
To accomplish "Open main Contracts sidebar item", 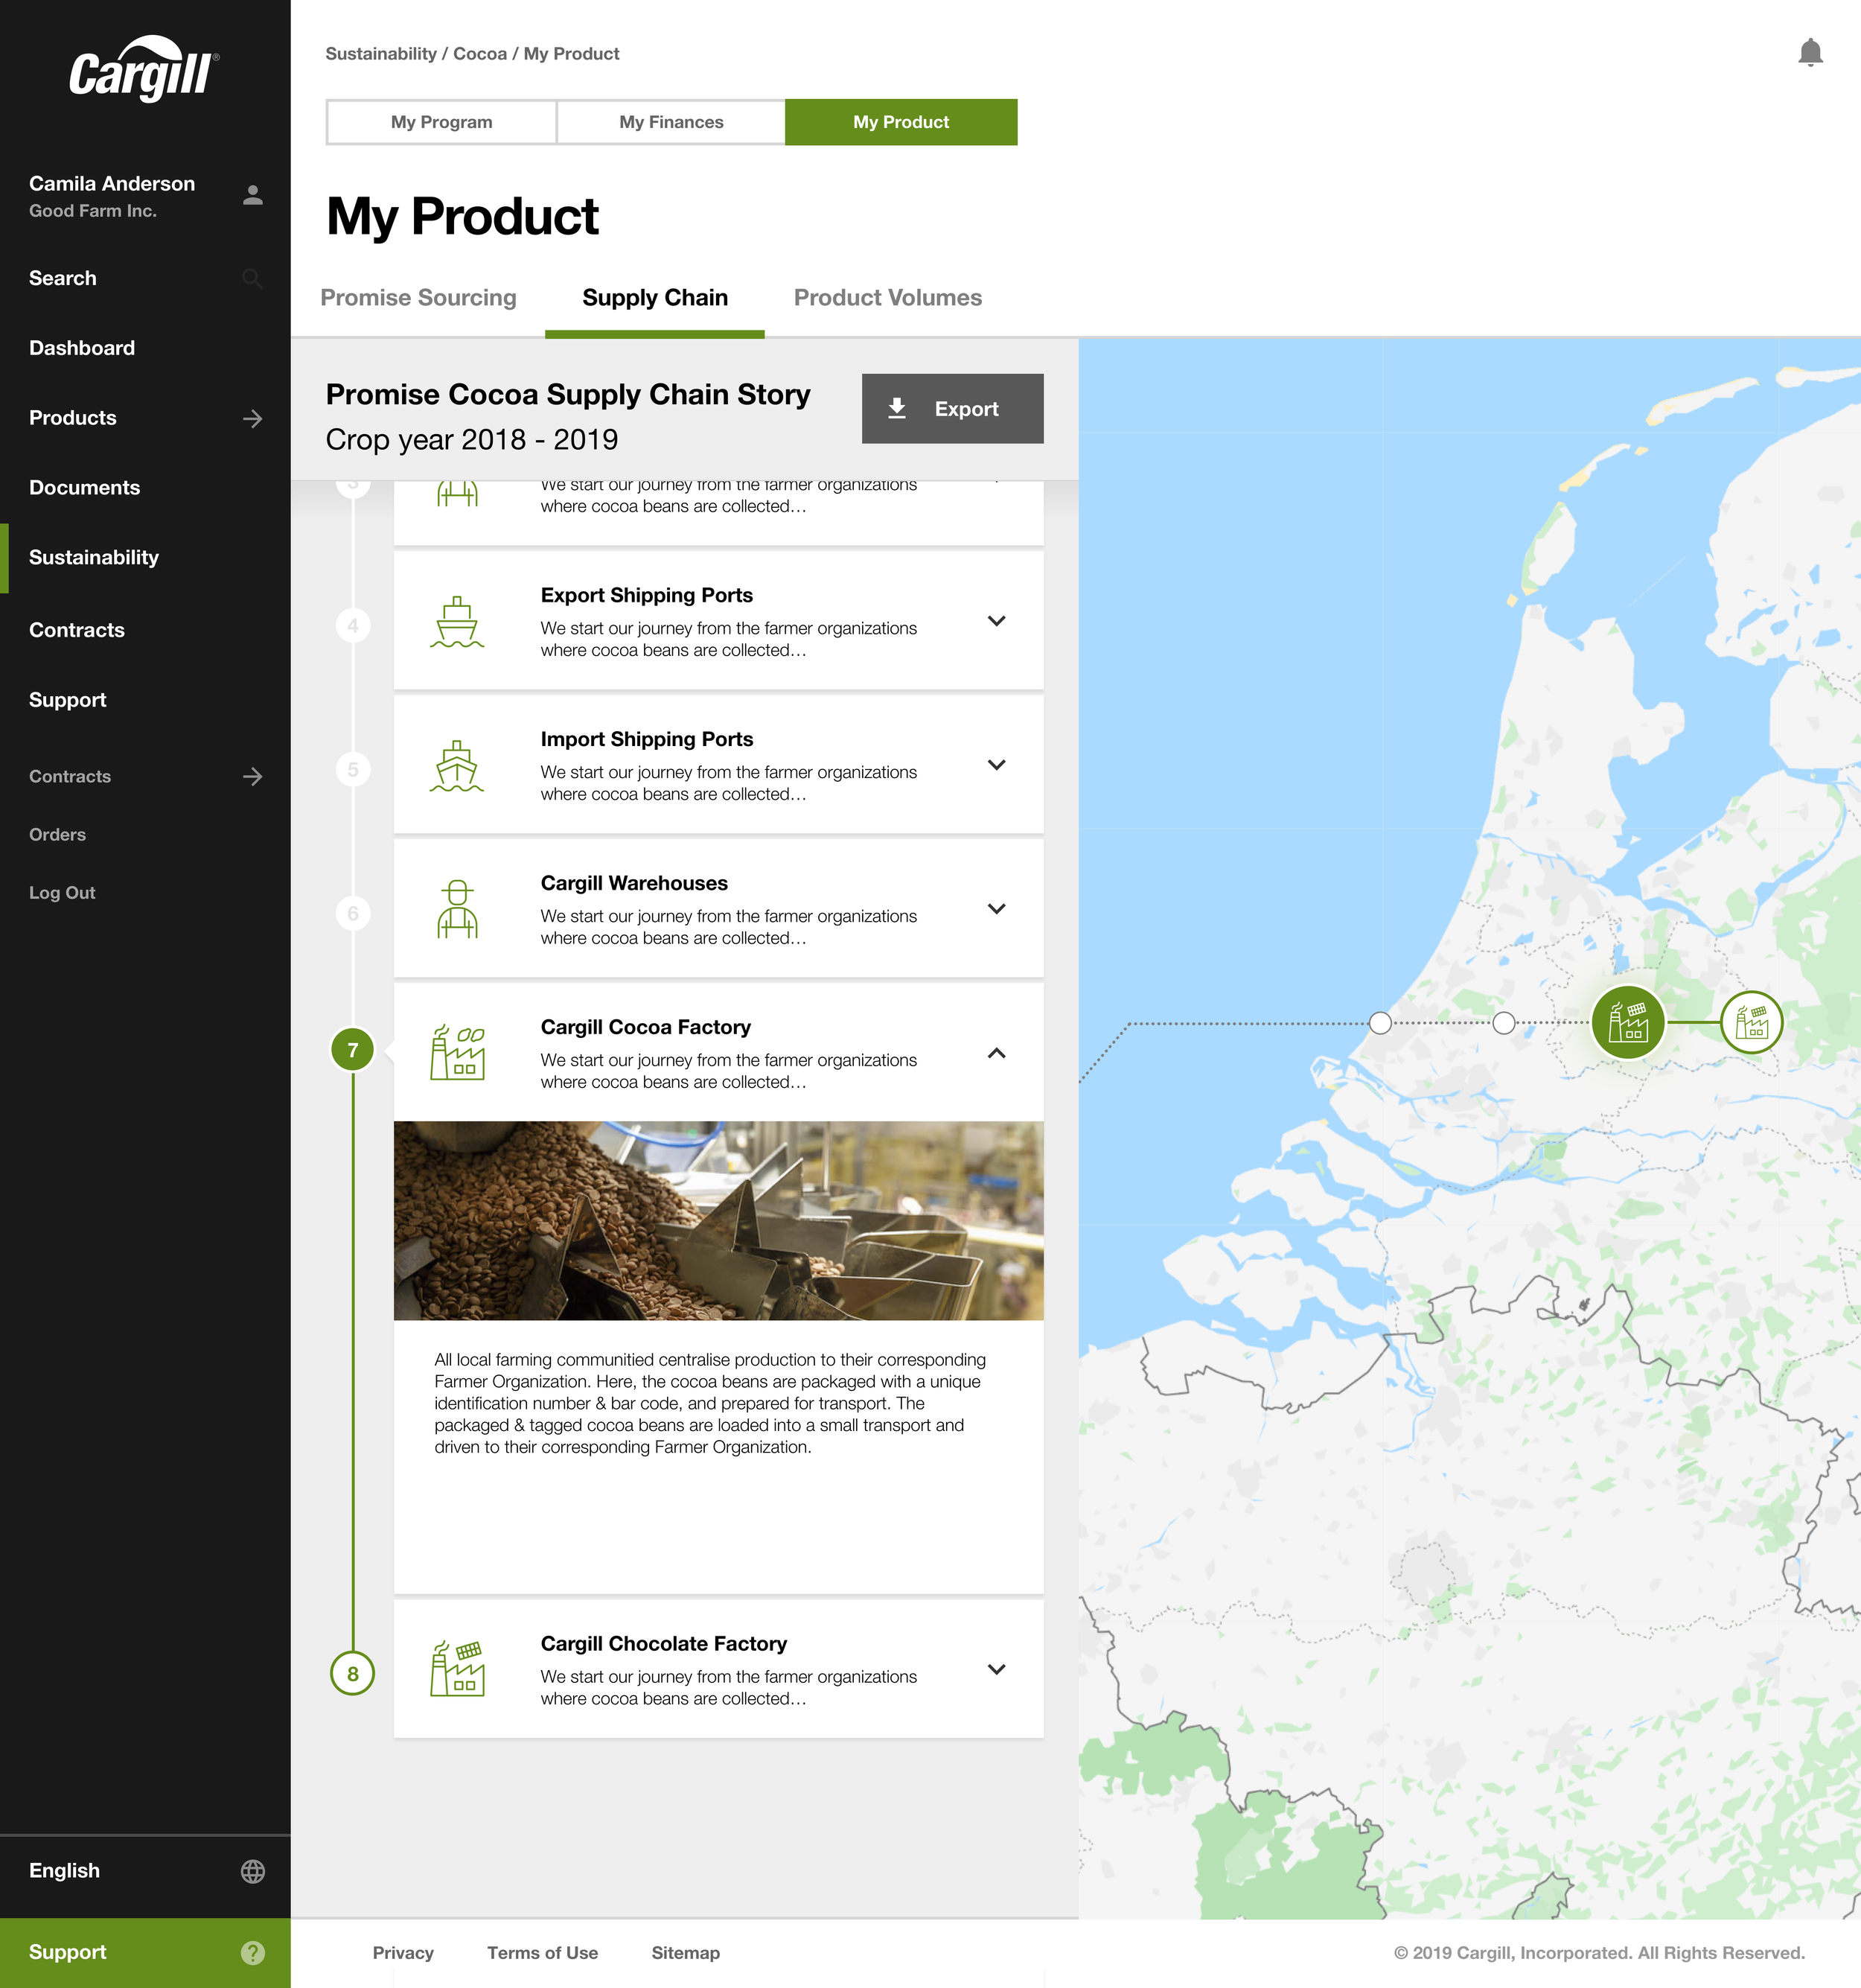I will [77, 630].
